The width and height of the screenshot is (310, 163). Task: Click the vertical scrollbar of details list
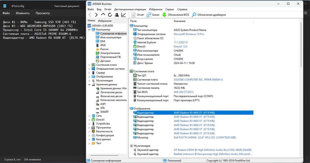click(301, 44)
